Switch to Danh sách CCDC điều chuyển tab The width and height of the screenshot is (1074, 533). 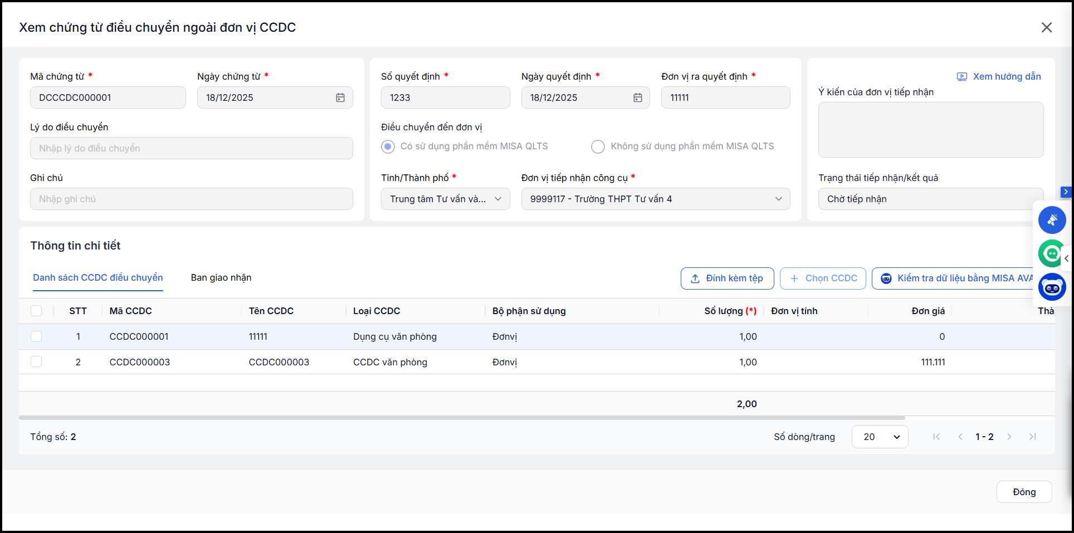[98, 277]
